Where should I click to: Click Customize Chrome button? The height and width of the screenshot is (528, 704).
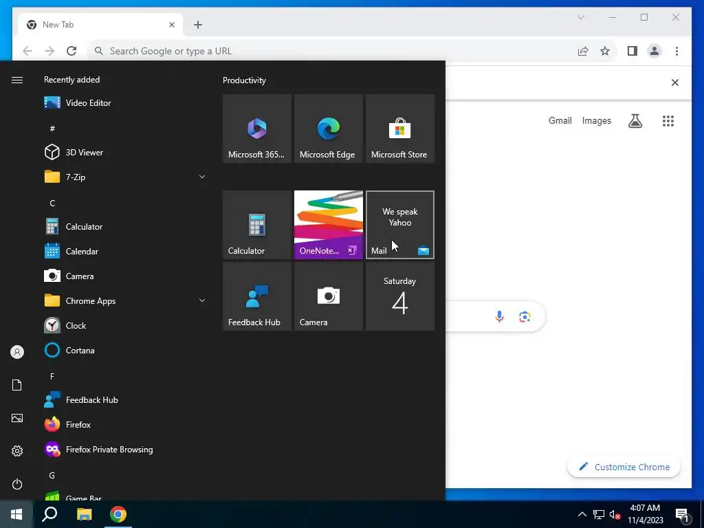tap(624, 467)
